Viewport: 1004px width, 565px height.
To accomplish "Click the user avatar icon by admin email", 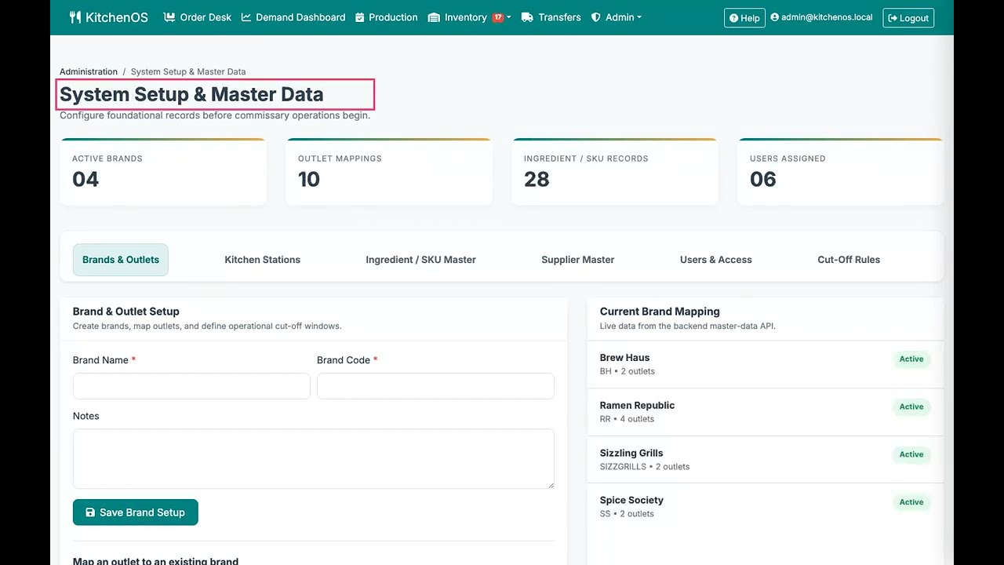I will 775,17.
